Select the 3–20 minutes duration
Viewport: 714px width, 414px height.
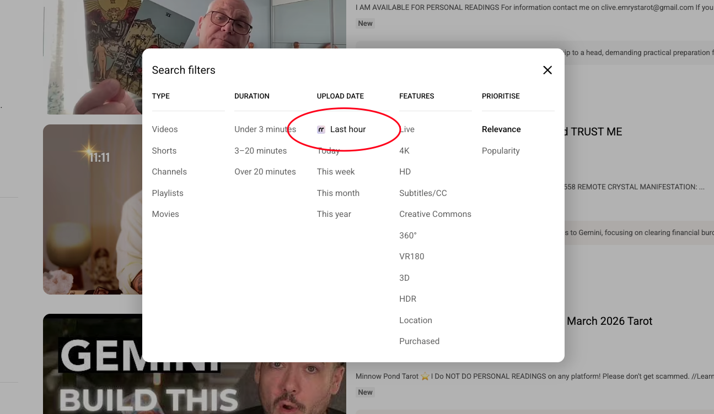tap(260, 150)
